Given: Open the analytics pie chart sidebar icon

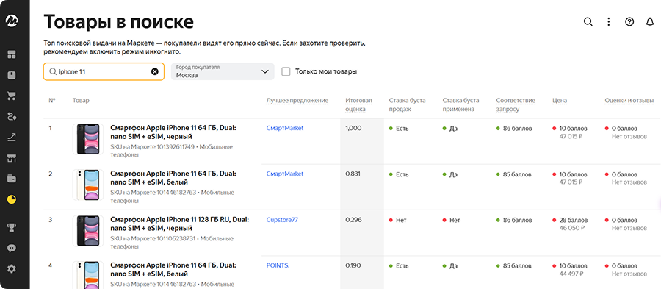Looking at the screenshot, I should (x=11, y=199).
